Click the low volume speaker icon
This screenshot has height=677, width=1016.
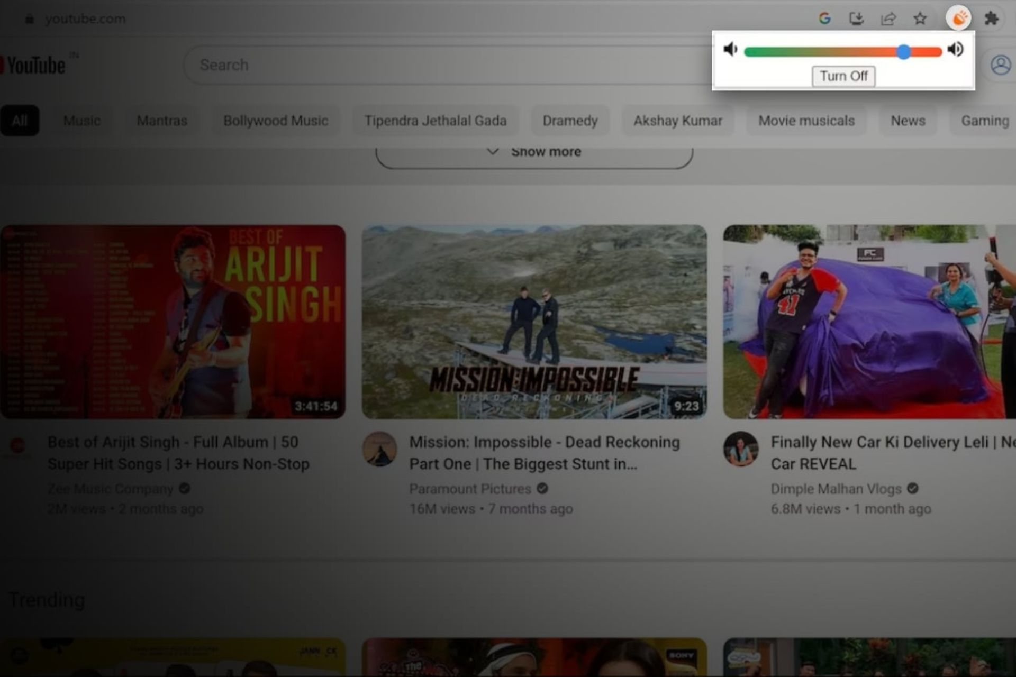pos(730,49)
